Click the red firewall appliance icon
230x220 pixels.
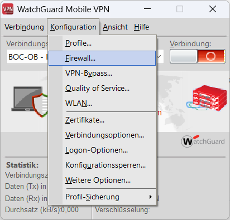(x=207, y=98)
